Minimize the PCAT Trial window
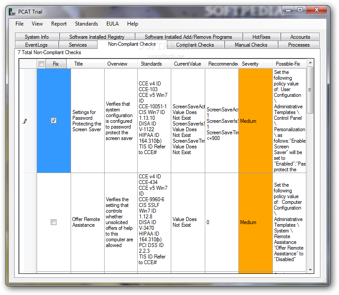 coord(288,10)
